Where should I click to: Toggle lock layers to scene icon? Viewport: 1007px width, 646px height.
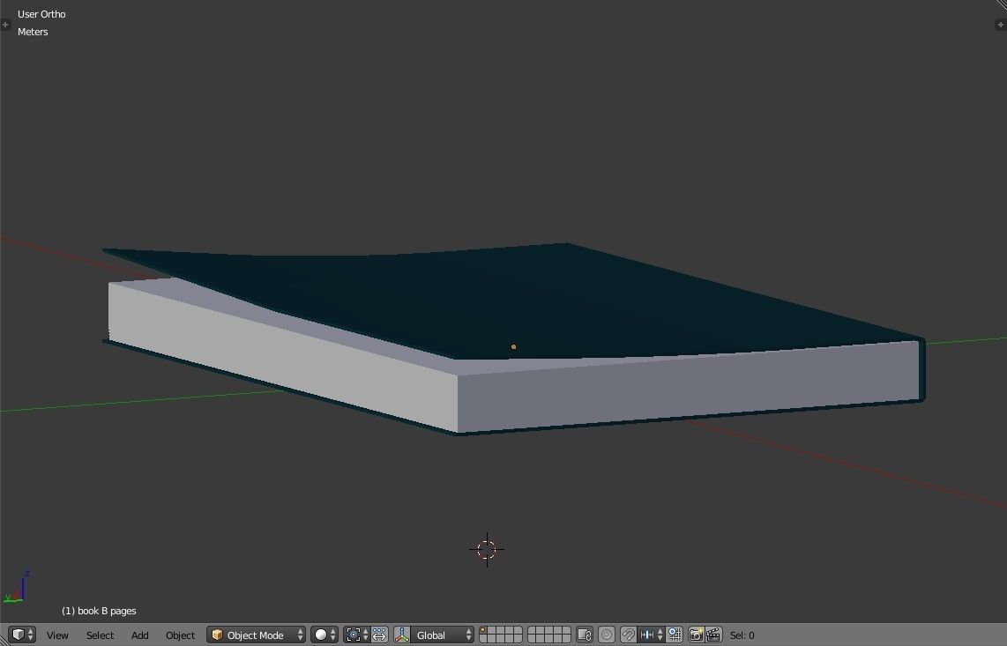(x=585, y=635)
